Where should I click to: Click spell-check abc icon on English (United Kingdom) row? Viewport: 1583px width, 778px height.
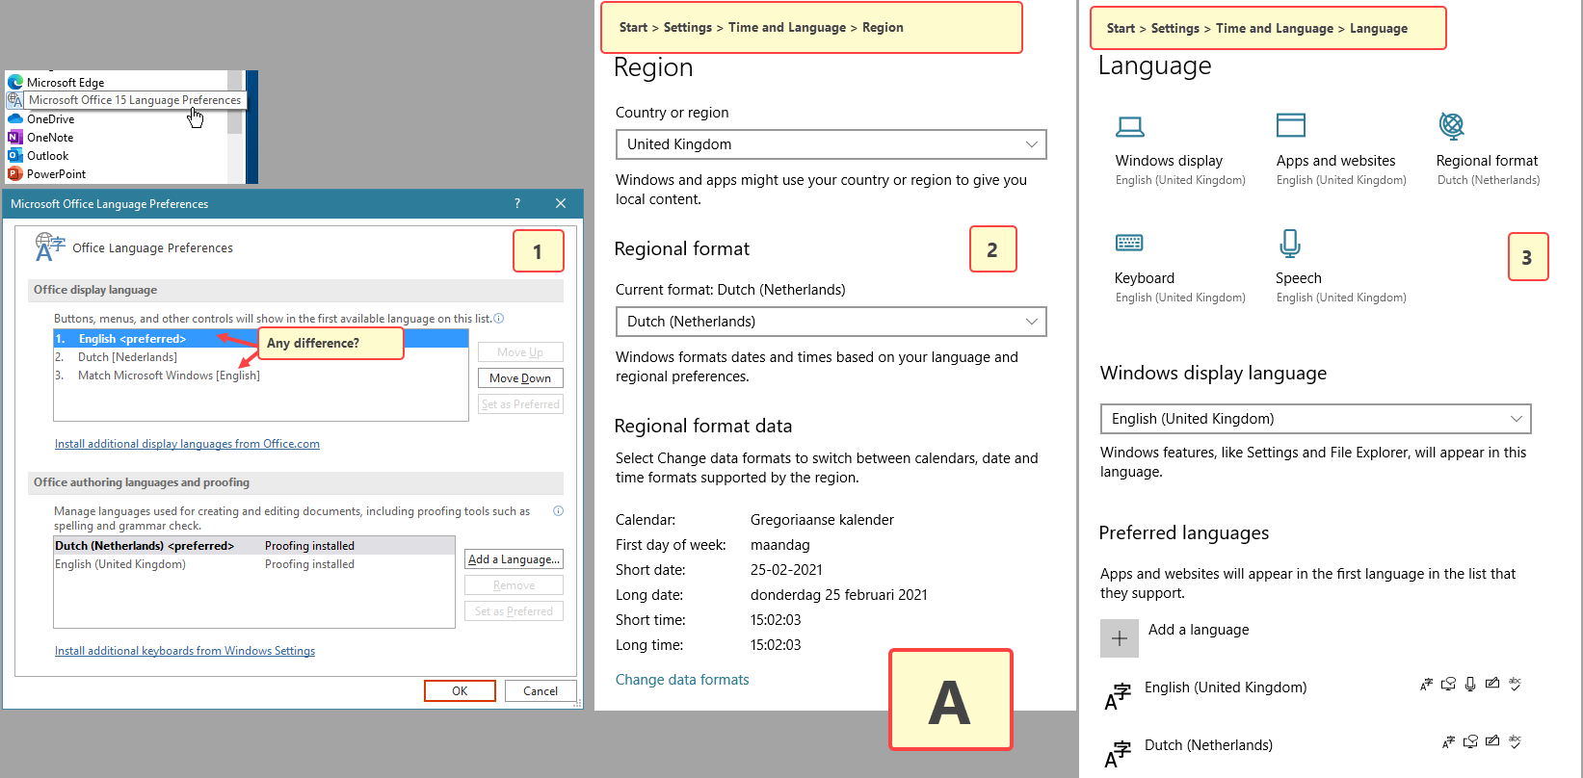pos(1515,684)
